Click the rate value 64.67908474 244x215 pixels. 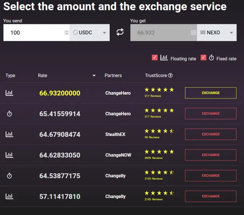click(x=60, y=135)
